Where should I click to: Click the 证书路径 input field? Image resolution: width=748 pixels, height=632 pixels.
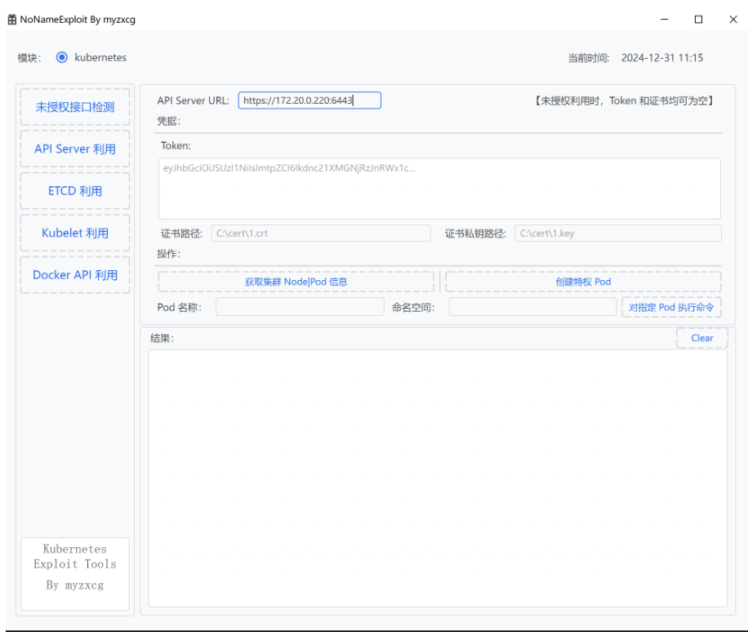pyautogui.click(x=321, y=234)
